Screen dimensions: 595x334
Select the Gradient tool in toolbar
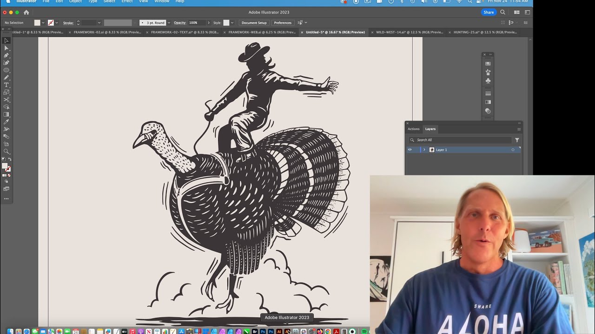pyautogui.click(x=6, y=114)
